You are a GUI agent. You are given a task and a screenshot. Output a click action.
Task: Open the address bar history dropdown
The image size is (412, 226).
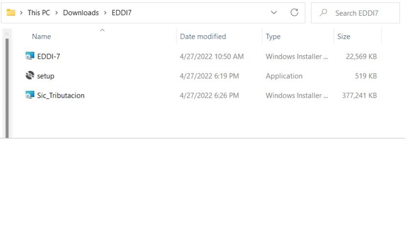pos(275,13)
